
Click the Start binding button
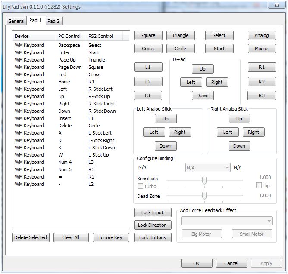[219, 49]
